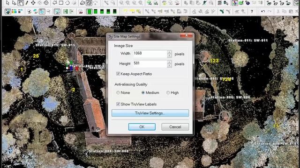
Task: Select the pencil drawing tool
Action: 27,3
